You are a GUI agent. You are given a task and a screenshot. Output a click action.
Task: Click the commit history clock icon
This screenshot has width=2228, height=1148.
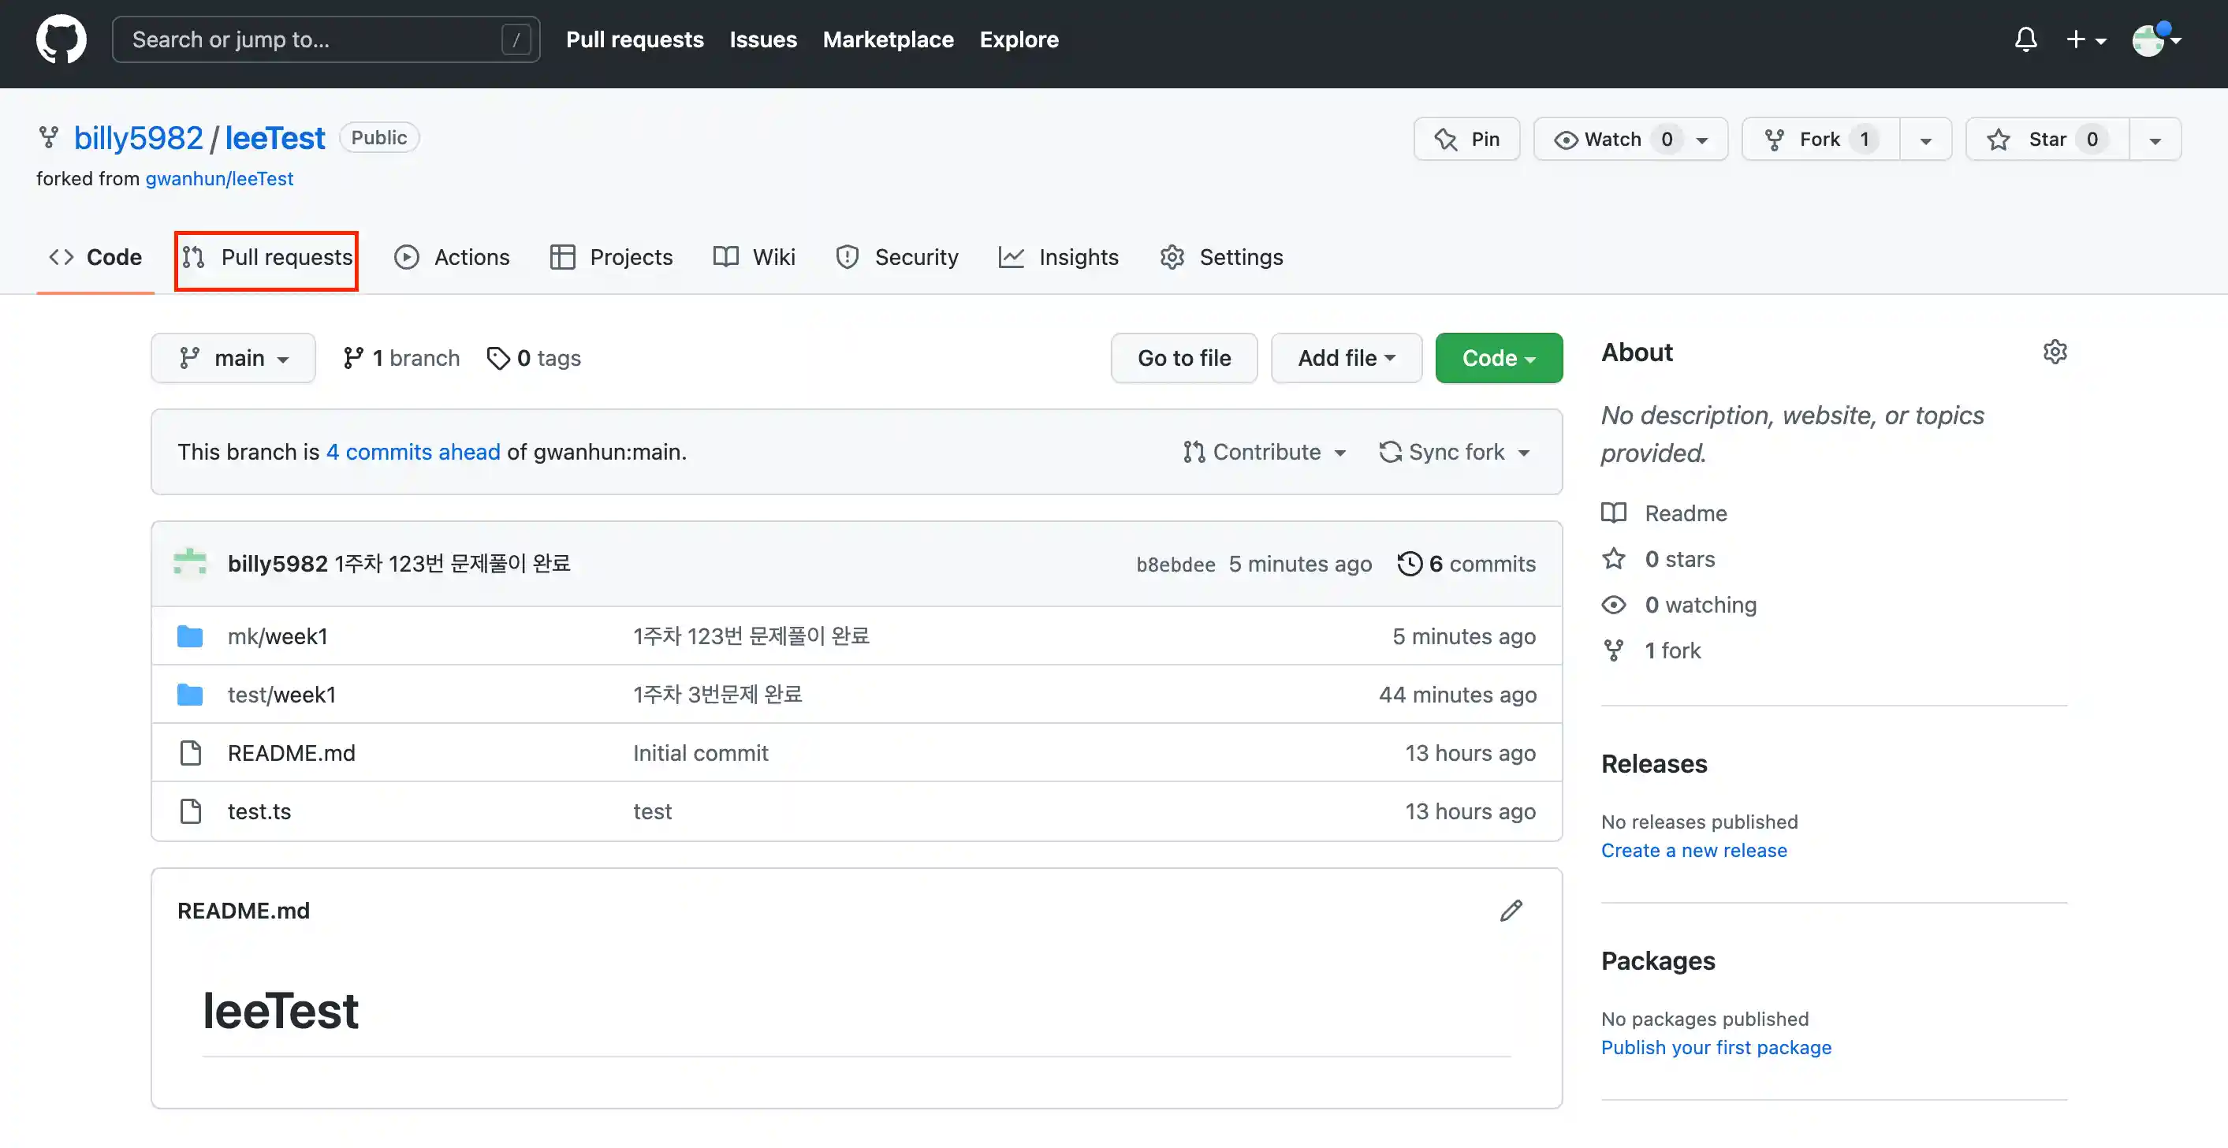tap(1409, 564)
